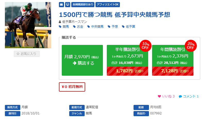
Task: Toggle the お気に入り favorite star button
Action: point(27,54)
